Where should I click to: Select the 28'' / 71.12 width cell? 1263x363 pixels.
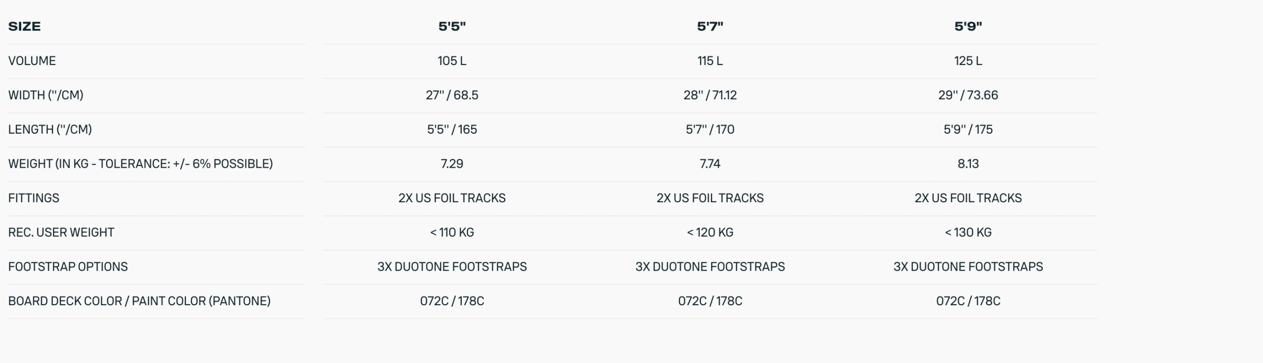point(710,95)
